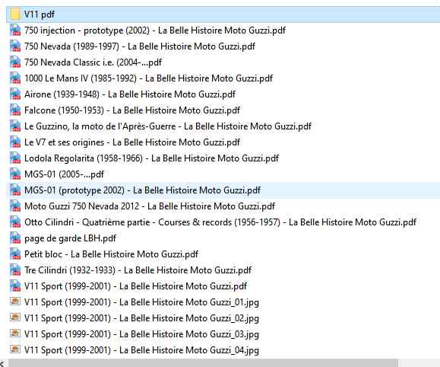Select filename 'Moto Guzzi 750 Nevada 2012' pdf

click(x=150, y=206)
